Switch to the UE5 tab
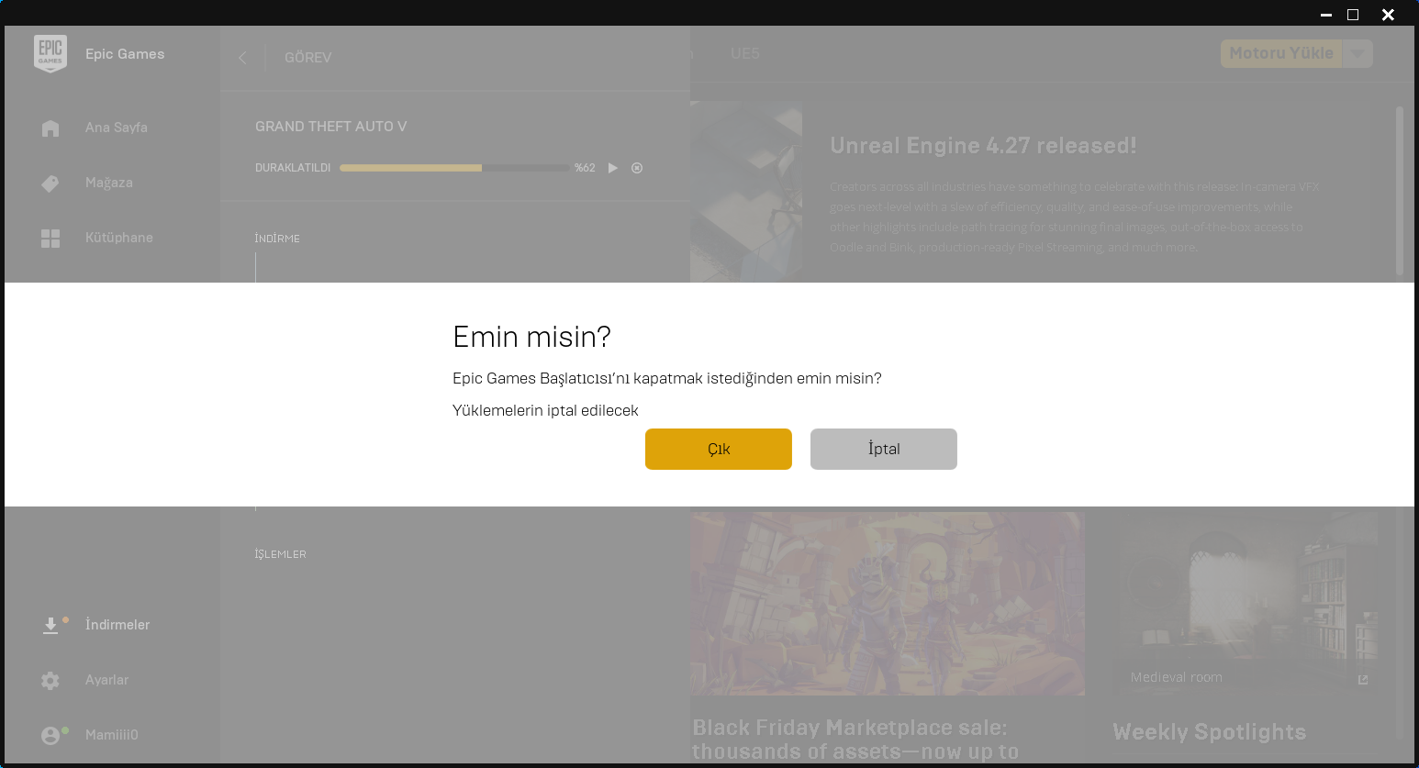This screenshot has width=1419, height=768. pos(745,53)
